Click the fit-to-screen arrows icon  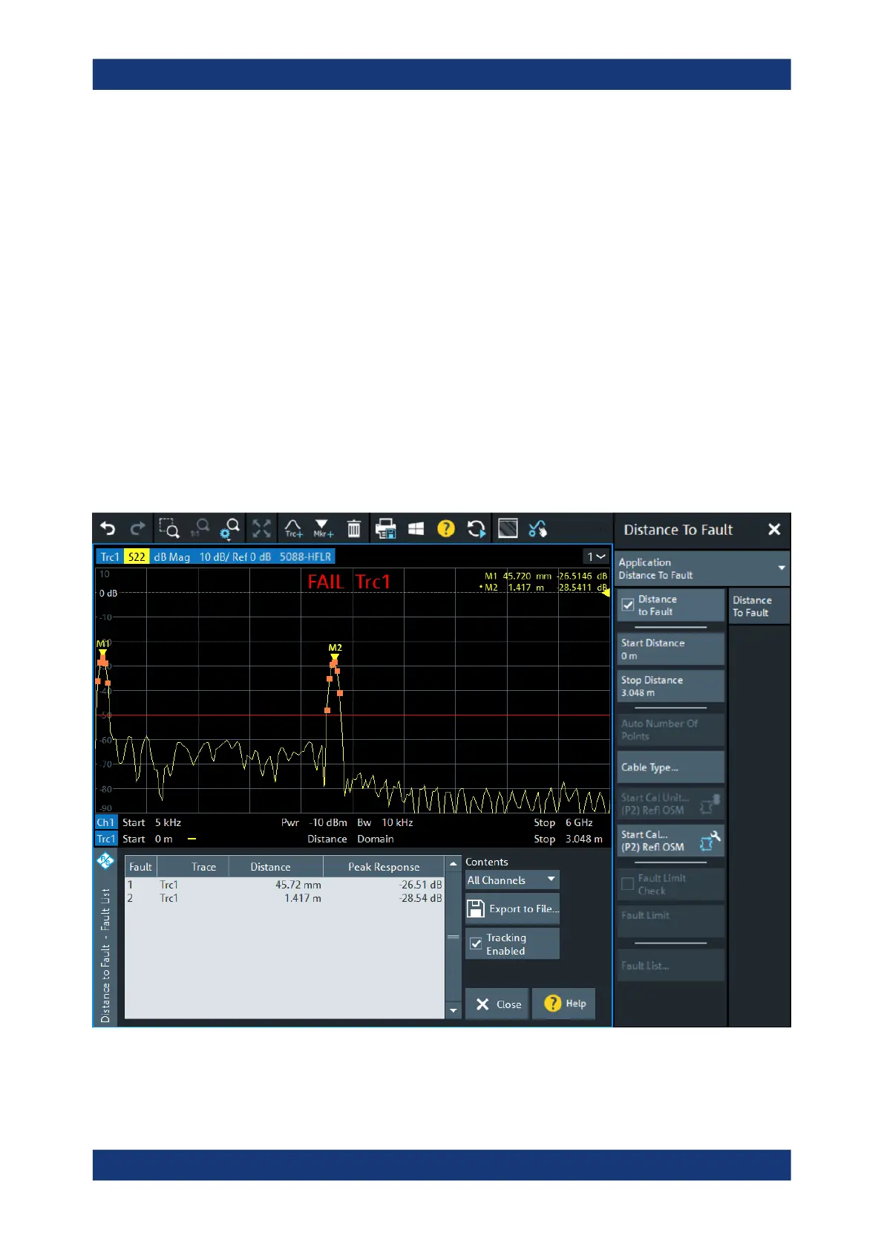coord(261,528)
